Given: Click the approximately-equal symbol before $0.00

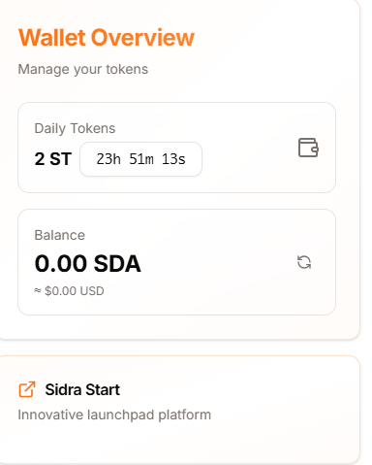Looking at the screenshot, I should point(38,290).
